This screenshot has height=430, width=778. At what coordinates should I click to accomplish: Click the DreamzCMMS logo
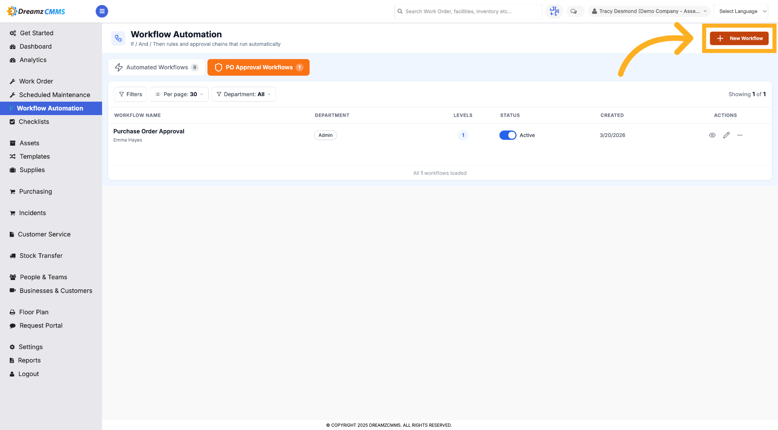tap(36, 11)
